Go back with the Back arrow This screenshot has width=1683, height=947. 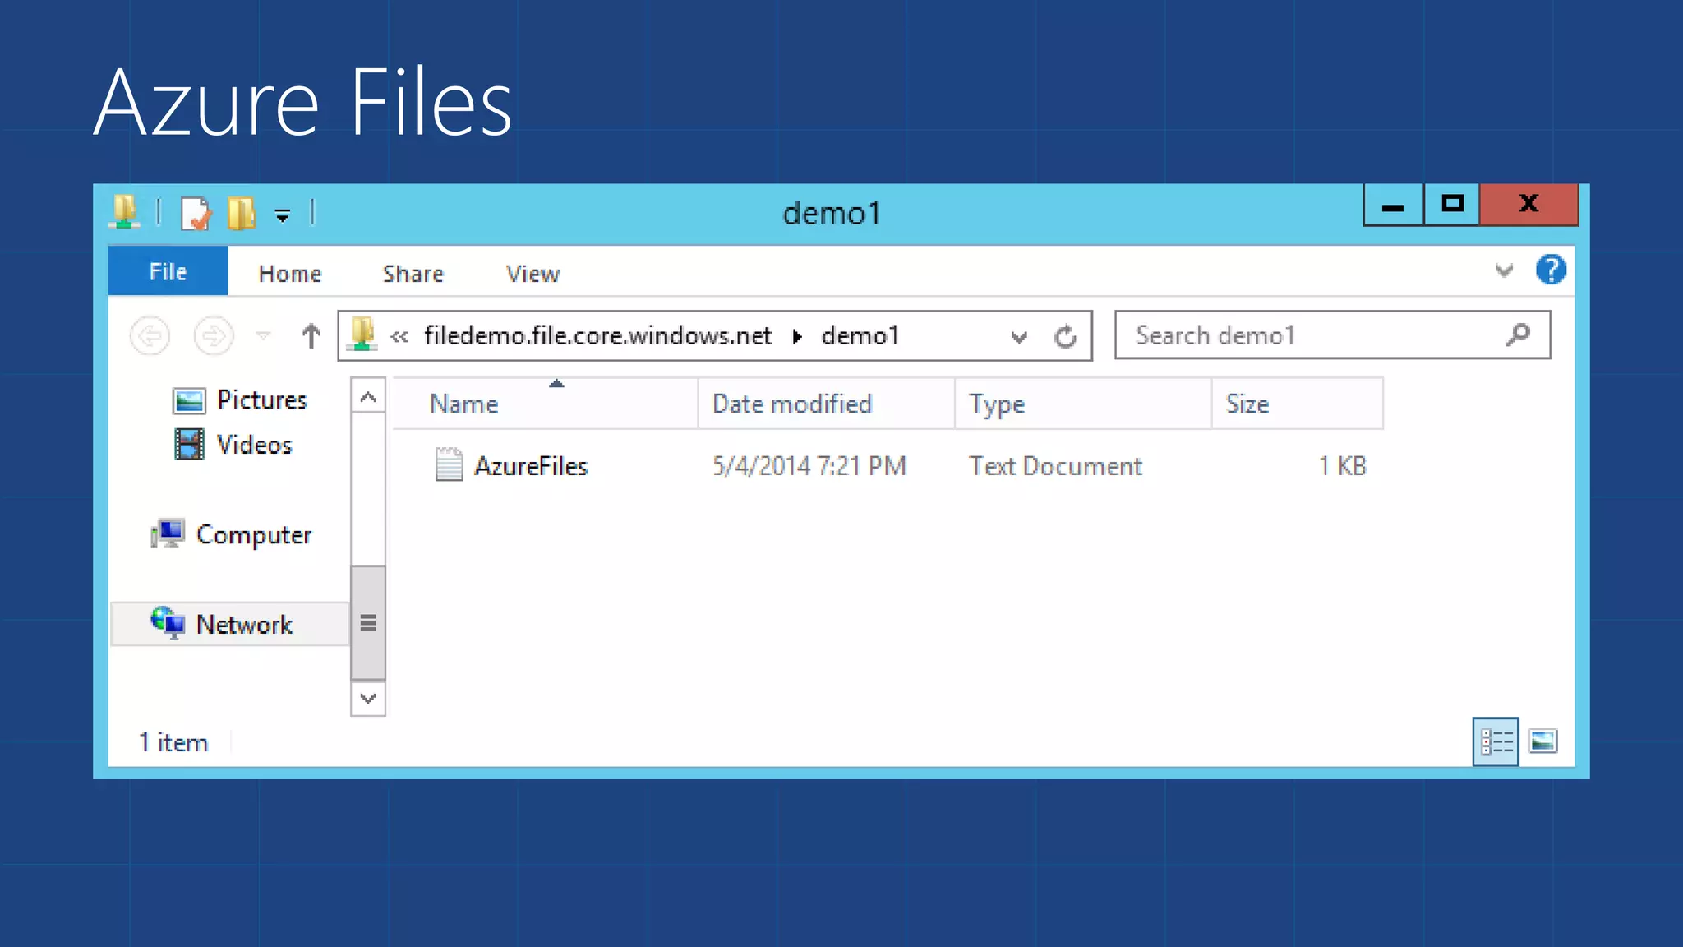point(150,335)
